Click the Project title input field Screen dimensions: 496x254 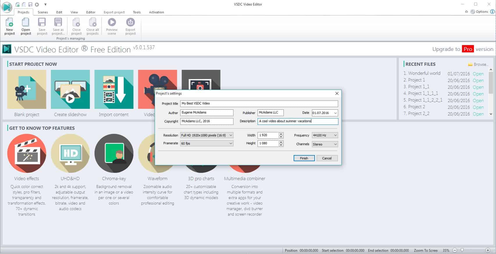pyautogui.click(x=259, y=104)
